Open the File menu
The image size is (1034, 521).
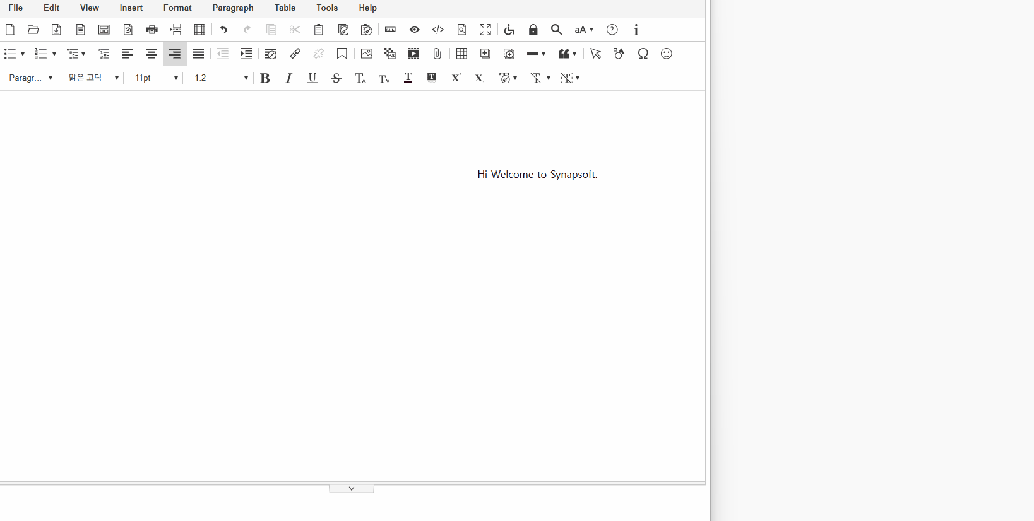coord(16,8)
